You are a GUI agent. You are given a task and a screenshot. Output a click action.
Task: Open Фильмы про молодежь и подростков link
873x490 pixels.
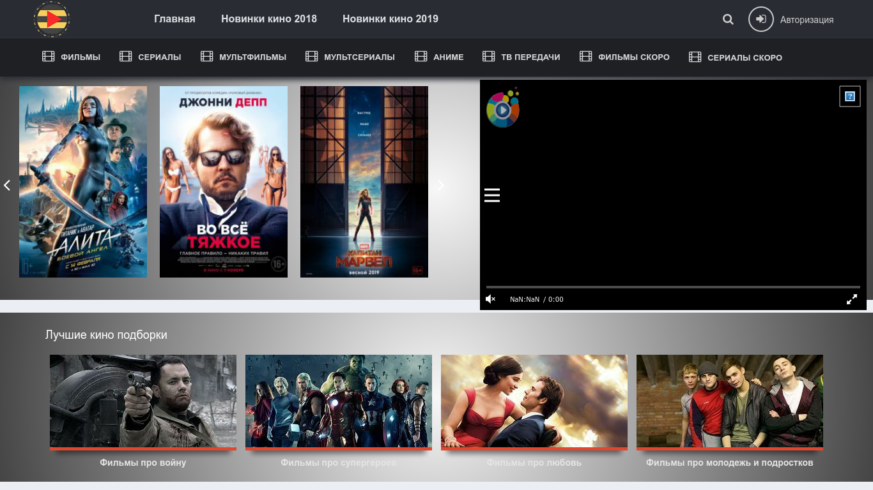730,463
